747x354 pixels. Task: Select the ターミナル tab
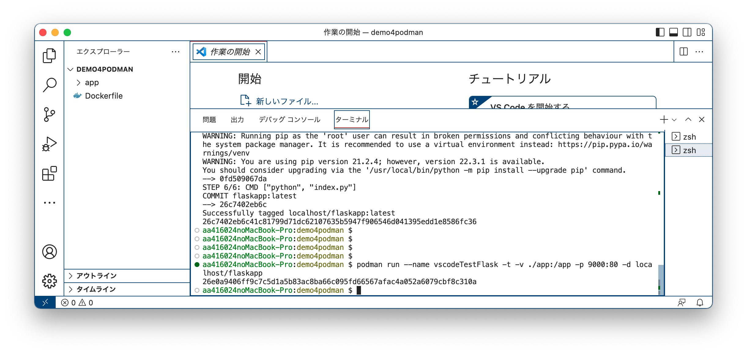click(x=352, y=119)
